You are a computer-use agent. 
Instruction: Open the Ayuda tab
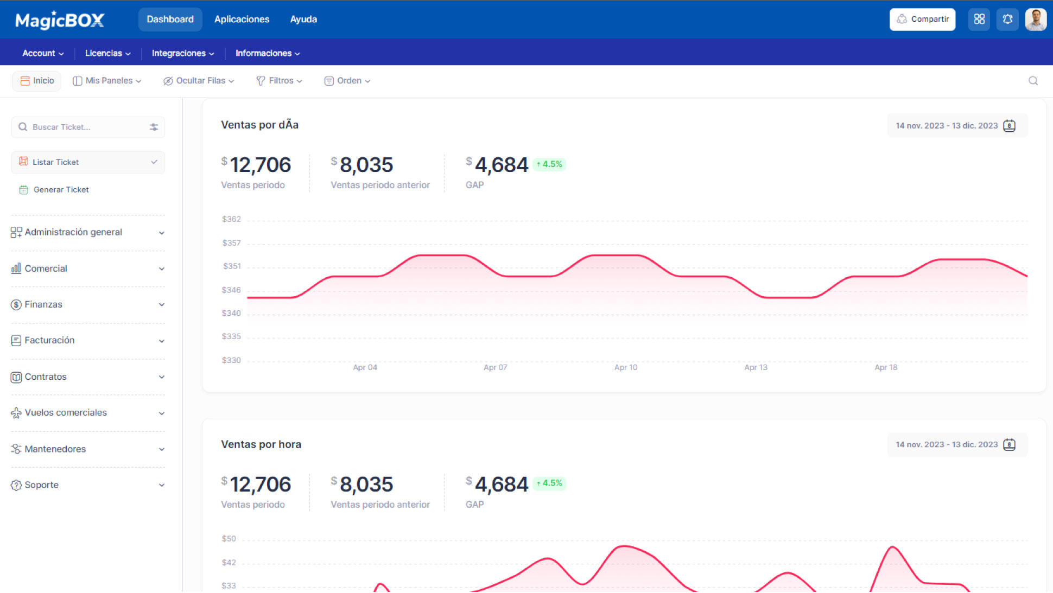[x=303, y=20]
